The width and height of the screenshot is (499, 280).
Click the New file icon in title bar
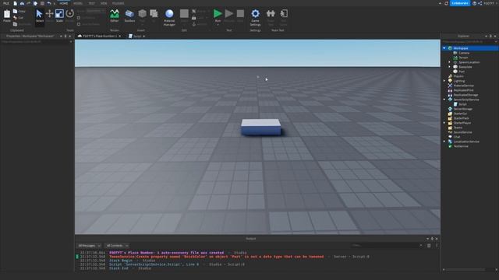(x=15, y=3)
